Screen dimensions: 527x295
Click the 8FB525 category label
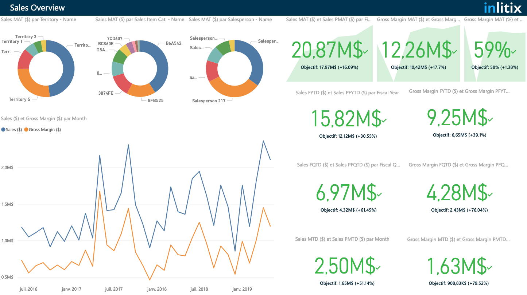pyautogui.click(x=155, y=100)
